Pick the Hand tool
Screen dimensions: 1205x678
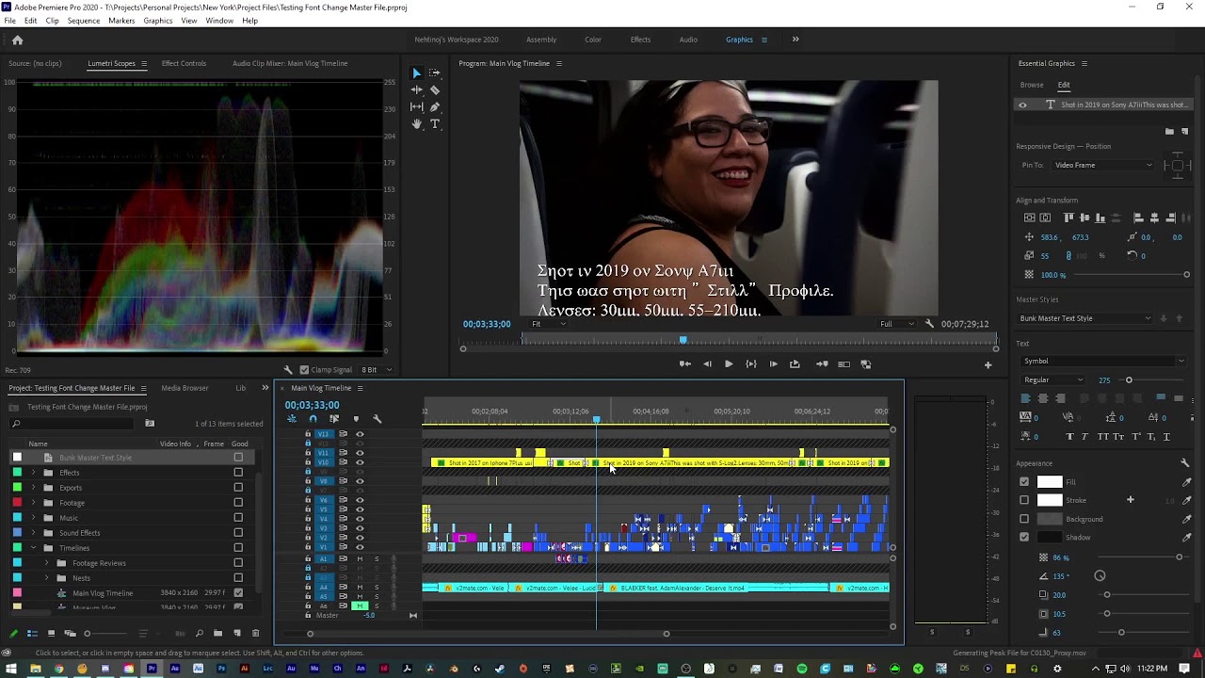point(416,124)
